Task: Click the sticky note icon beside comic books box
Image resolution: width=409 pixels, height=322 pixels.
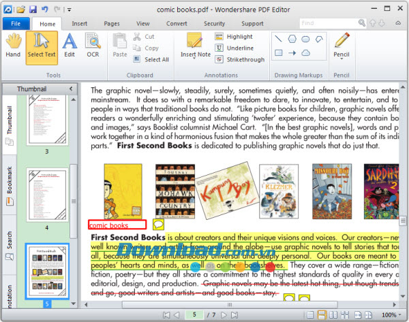Action: pos(158,224)
